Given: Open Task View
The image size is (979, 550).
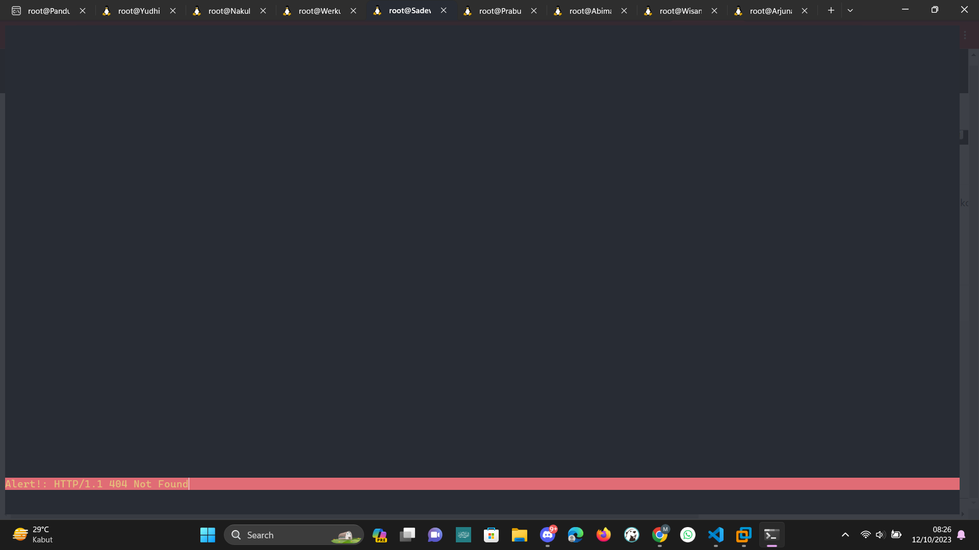Looking at the screenshot, I should point(407,535).
